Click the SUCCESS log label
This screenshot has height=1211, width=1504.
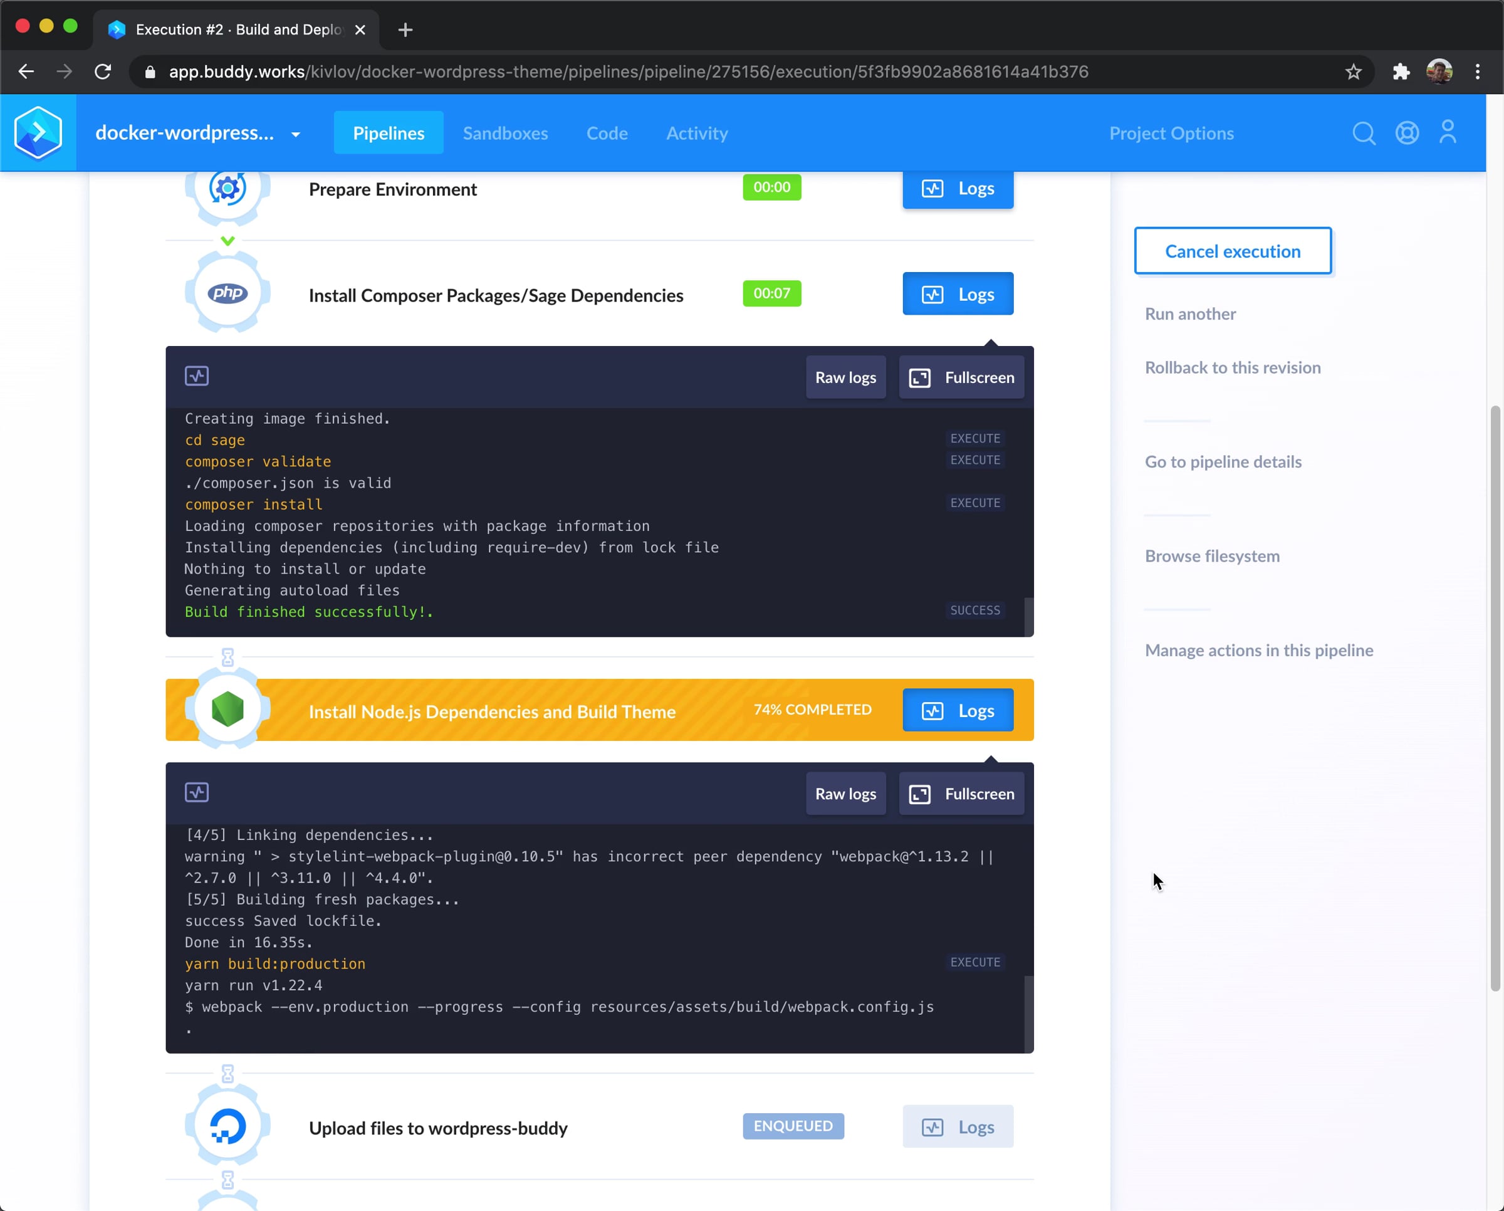pyautogui.click(x=975, y=611)
